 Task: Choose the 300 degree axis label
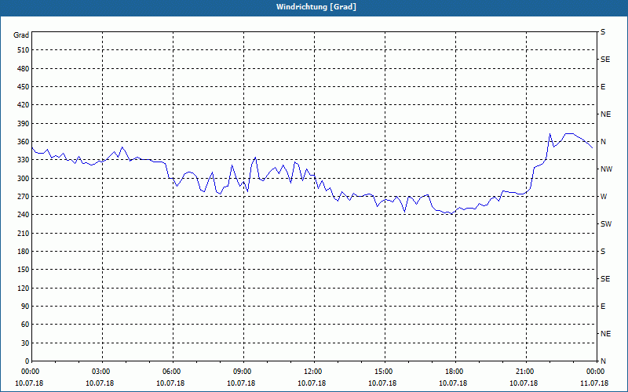(24, 179)
